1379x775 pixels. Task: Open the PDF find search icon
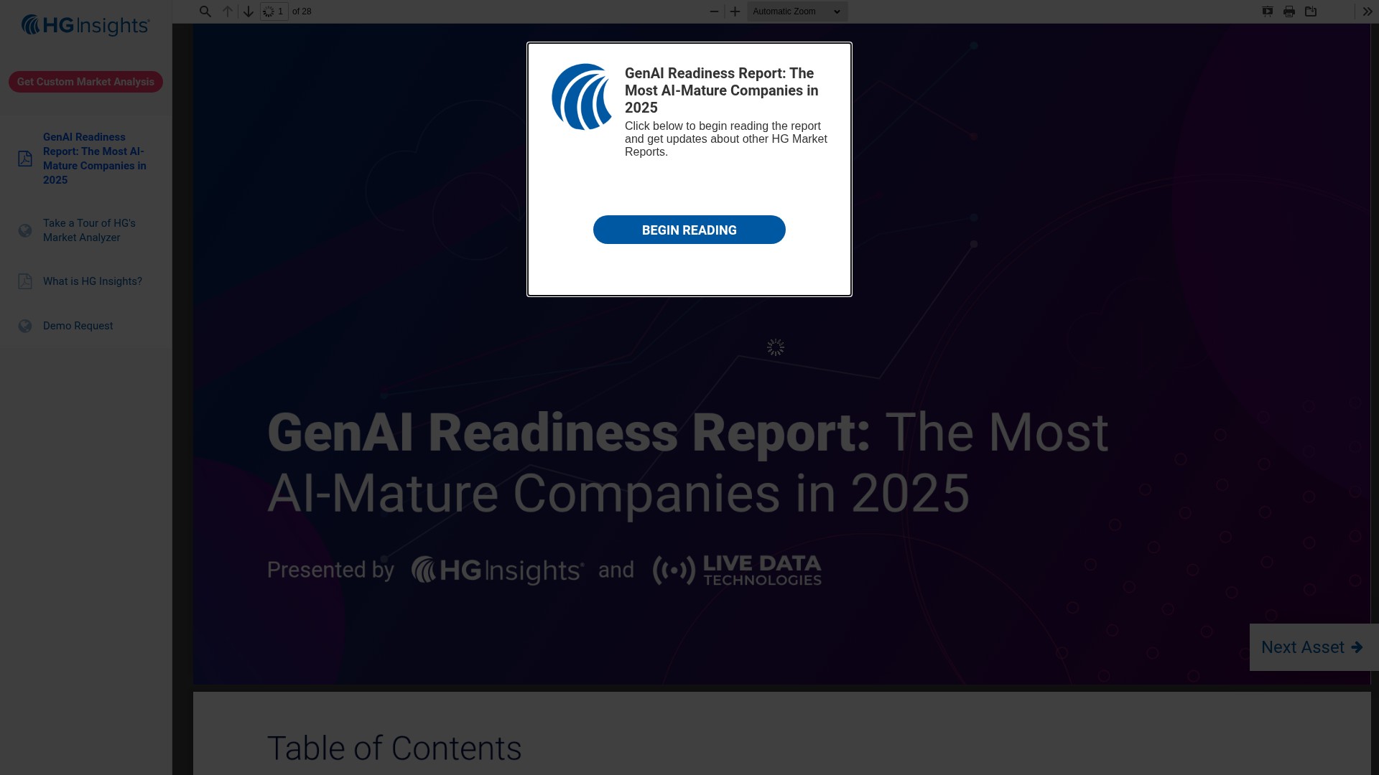[205, 11]
